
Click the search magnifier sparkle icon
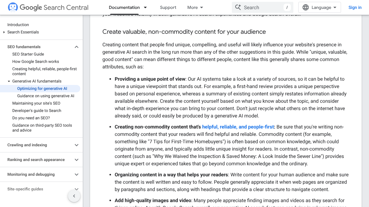coord(238,7)
